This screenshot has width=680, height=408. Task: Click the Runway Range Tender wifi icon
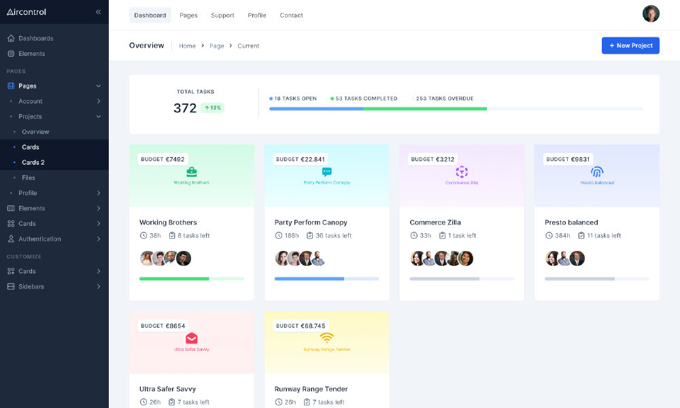(326, 339)
